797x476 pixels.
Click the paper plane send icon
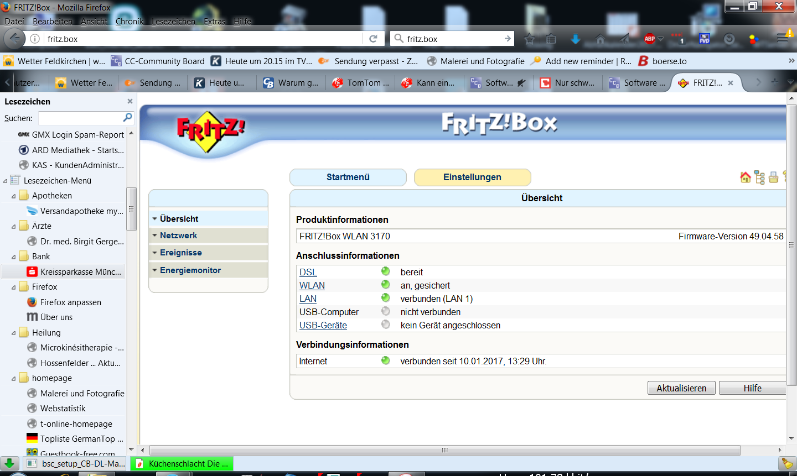[624, 39]
